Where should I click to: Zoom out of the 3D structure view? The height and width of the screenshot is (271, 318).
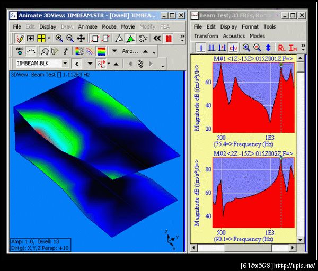tap(70, 38)
